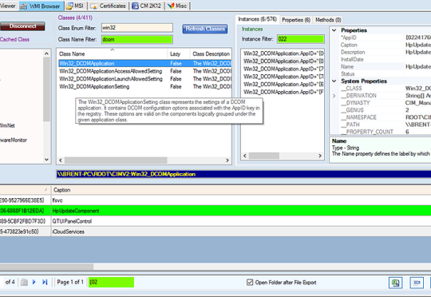Select the last instance ending in AppID="{F
Viewport: 431px width, 297px height.
tap(283, 92)
